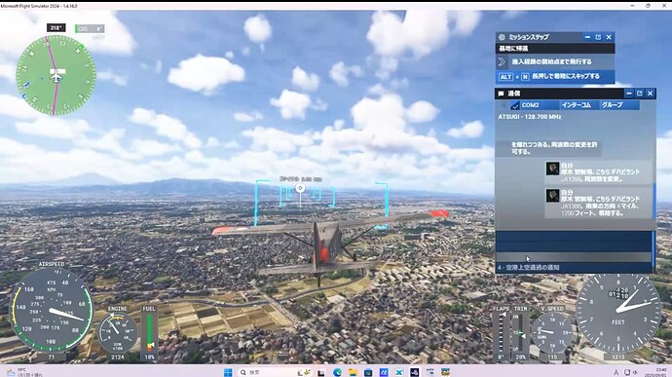This screenshot has height=377, width=672.
Task: Open the Windows Start menu
Action: [228, 372]
